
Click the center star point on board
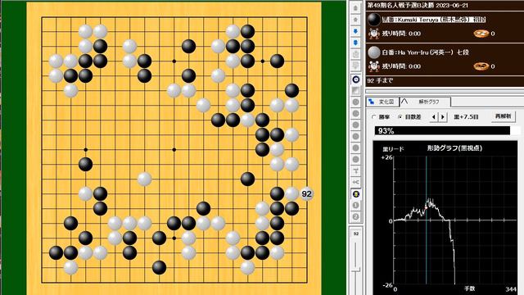[174, 149]
